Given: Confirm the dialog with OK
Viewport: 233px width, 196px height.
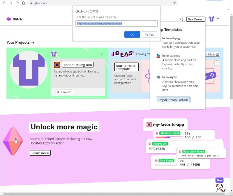Looking at the screenshot, I should 132,35.
